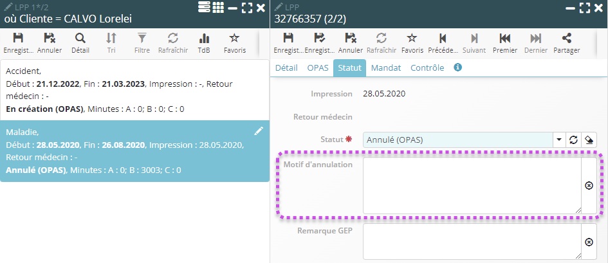Open the Mandat tab
608x263 pixels.
(386, 68)
